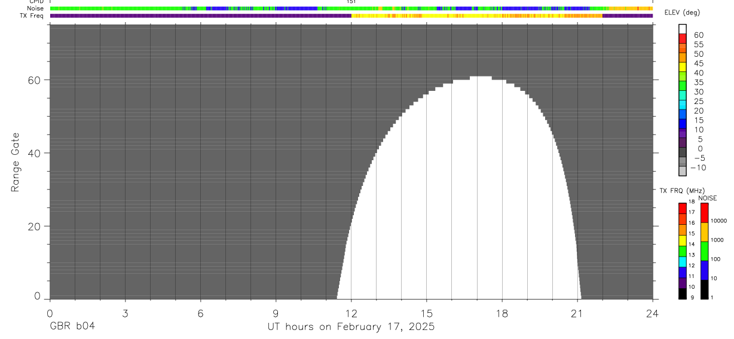Click the white top swatch above 60 degrees
This screenshot has width=734, height=339.
click(x=683, y=30)
